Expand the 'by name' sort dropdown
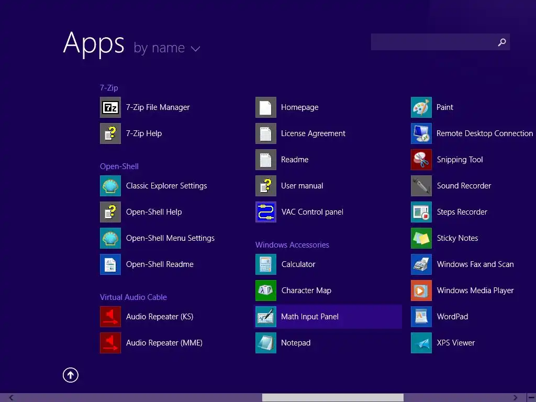 166,48
